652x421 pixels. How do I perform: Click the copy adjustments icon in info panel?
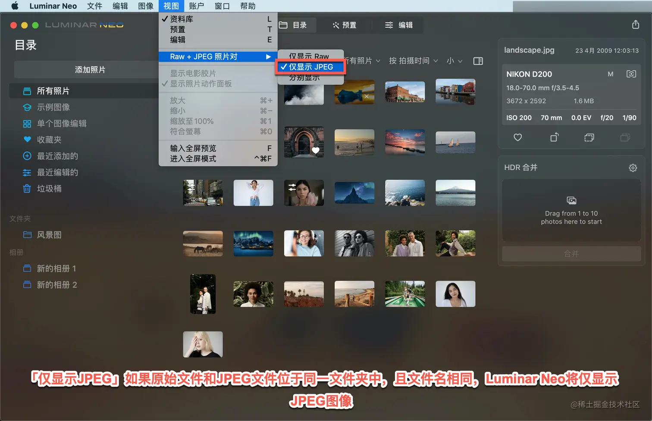click(x=589, y=137)
